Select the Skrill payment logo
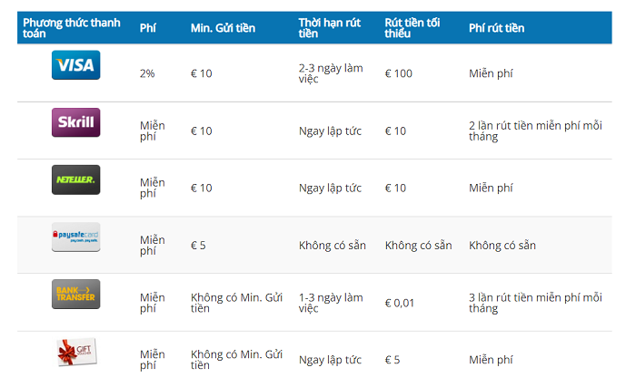 [x=75, y=122]
